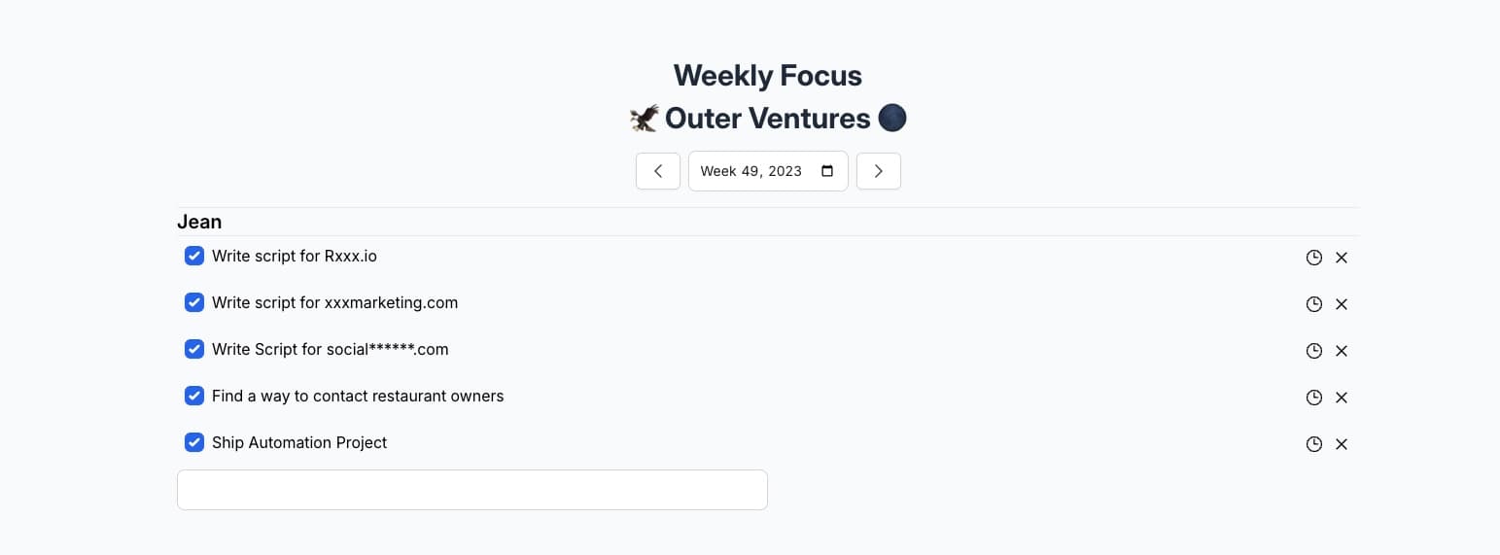Click clock icon for restaurant owners task
Viewport: 1500px width, 555px height.
point(1313,398)
